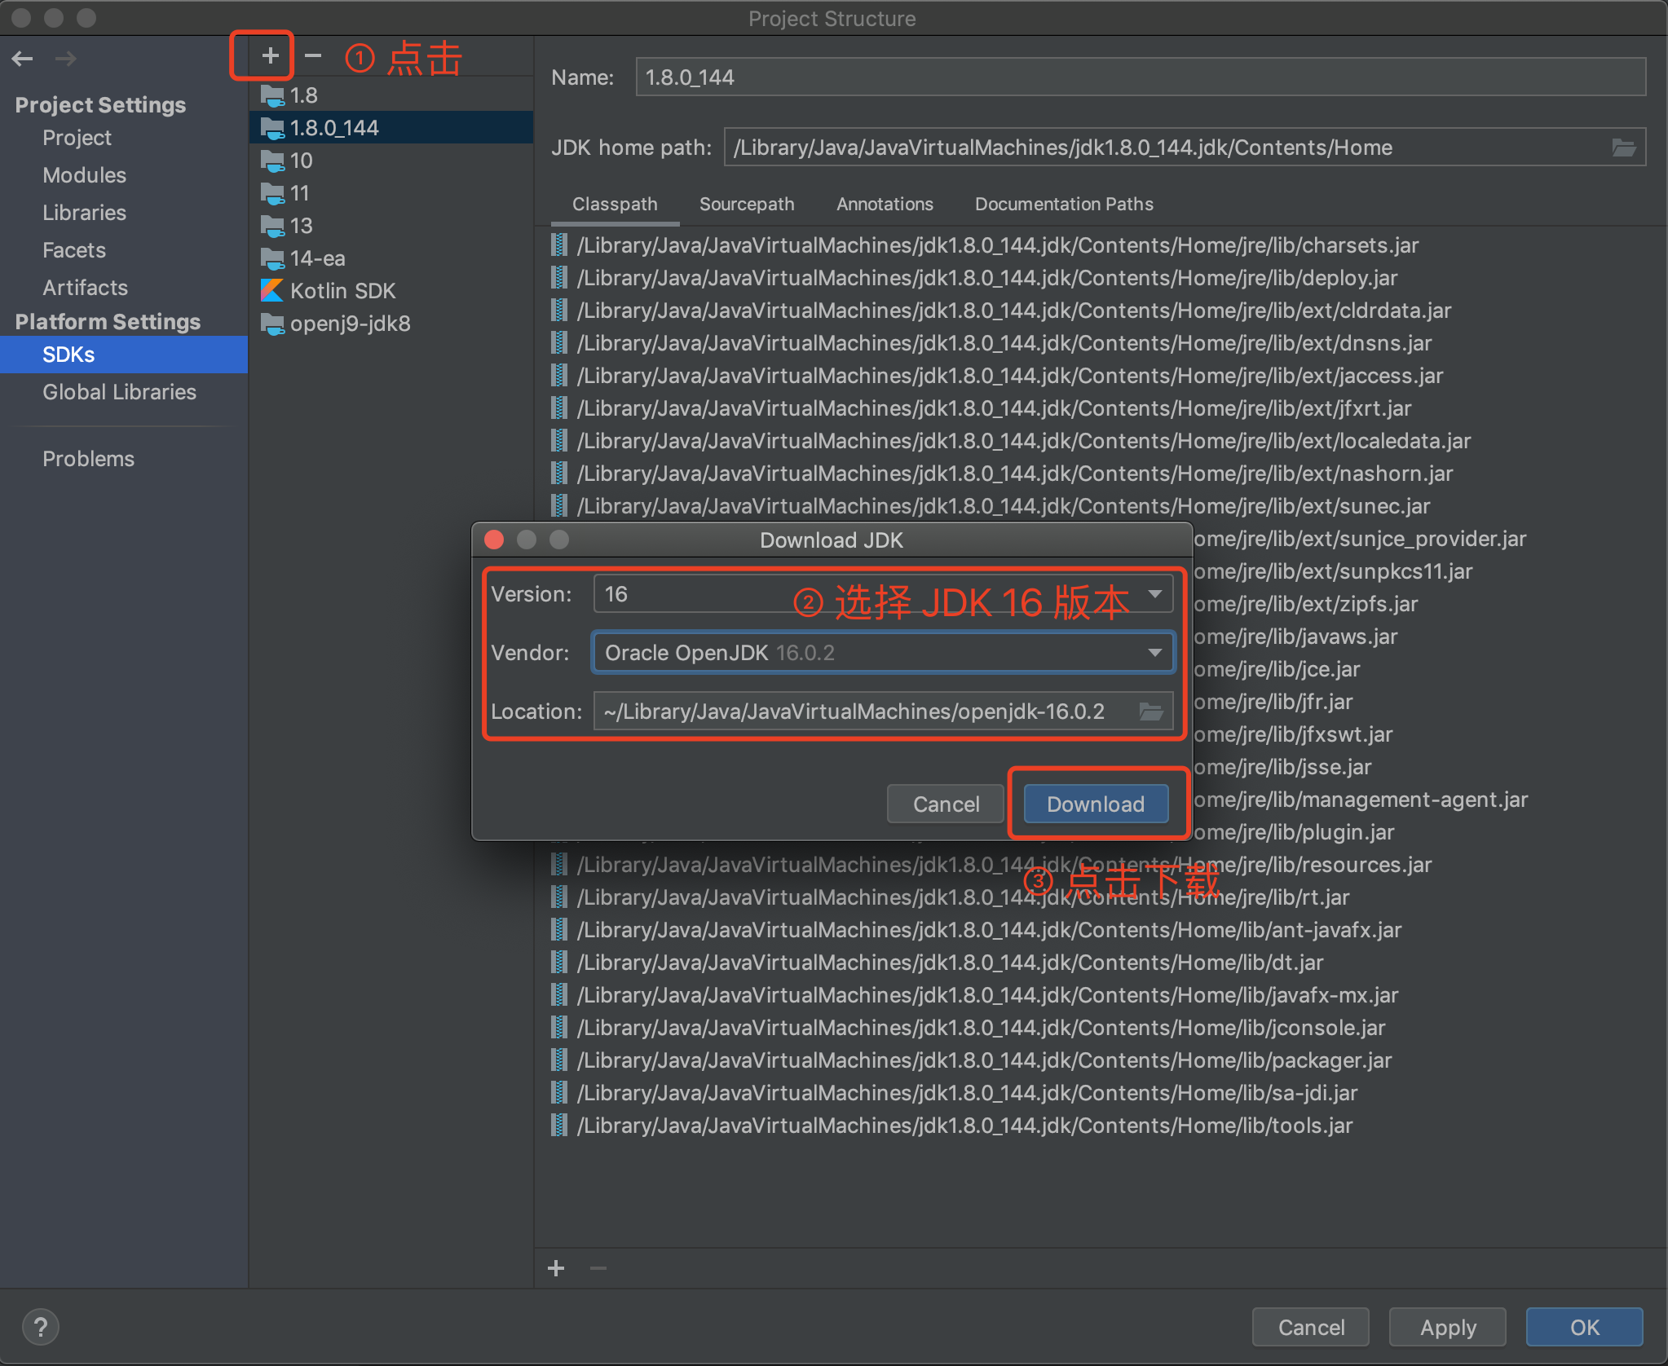Open the Documentation Paths tab
This screenshot has width=1668, height=1366.
(x=1063, y=204)
